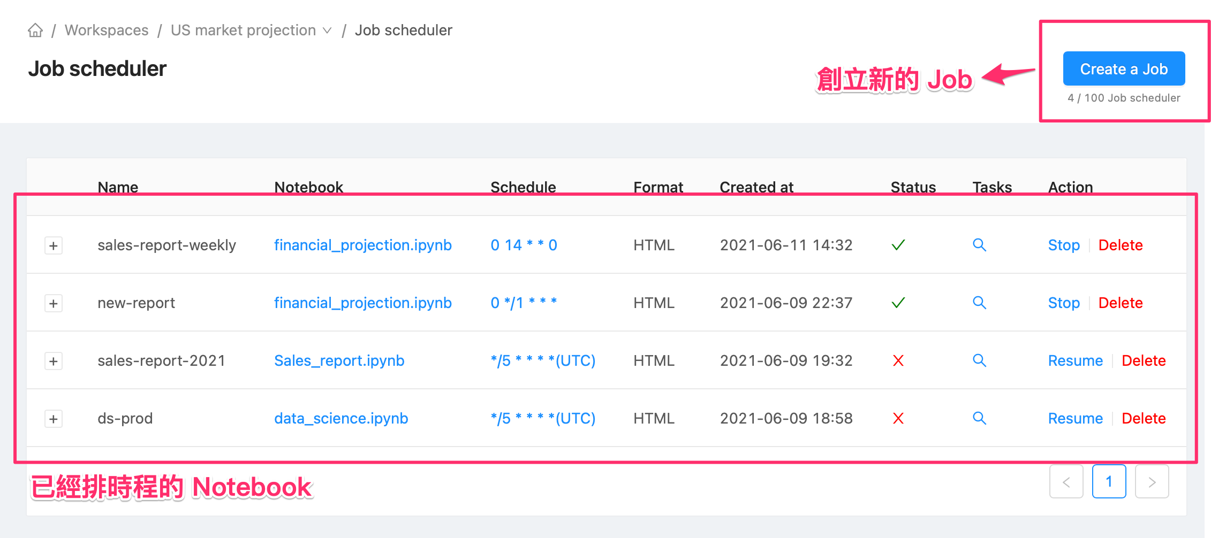Click page 1 in pagination
Image resolution: width=1211 pixels, height=538 pixels.
[x=1109, y=481]
